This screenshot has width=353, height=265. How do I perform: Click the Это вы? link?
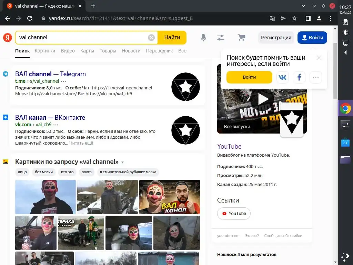point(252,236)
